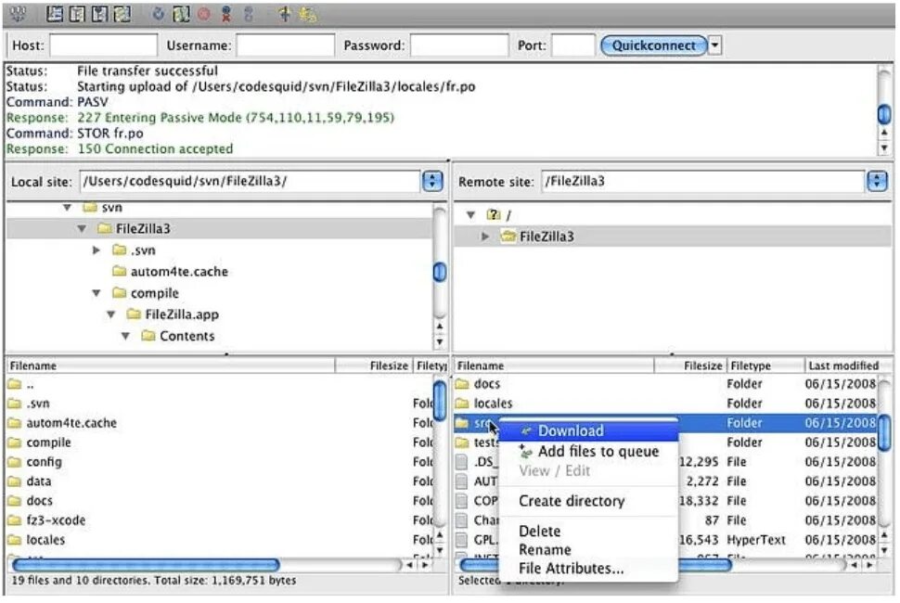Click into the Password field
Image resolution: width=900 pixels, height=603 pixels.
tap(459, 45)
